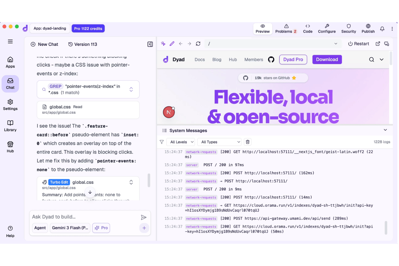Open the preview in an external browser
399x266 pixels.
(378, 44)
